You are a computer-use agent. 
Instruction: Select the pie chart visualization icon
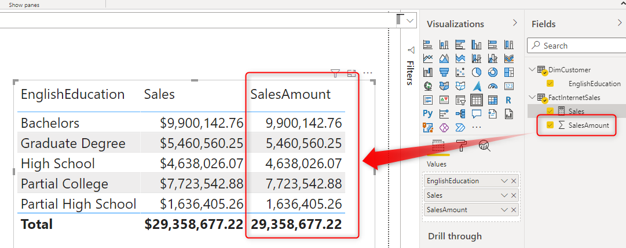[x=477, y=72]
